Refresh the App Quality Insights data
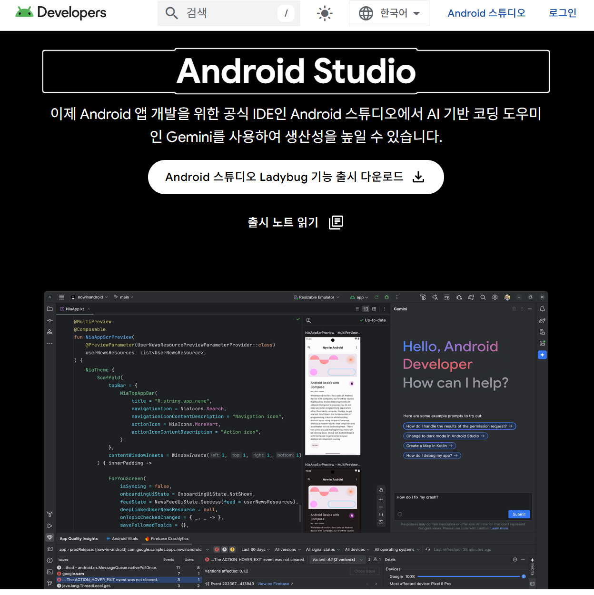 428,549
